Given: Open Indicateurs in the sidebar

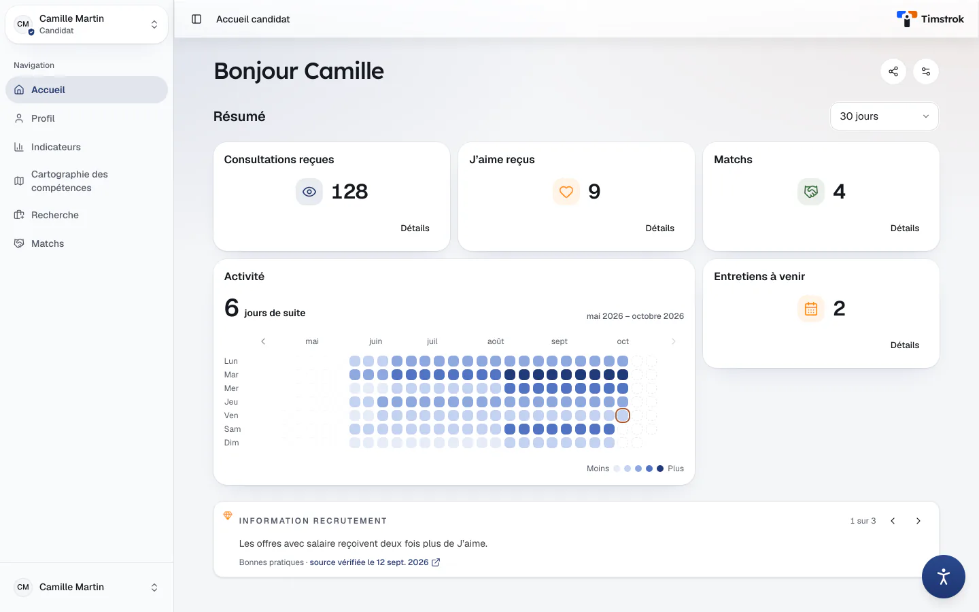Looking at the screenshot, I should (86, 147).
